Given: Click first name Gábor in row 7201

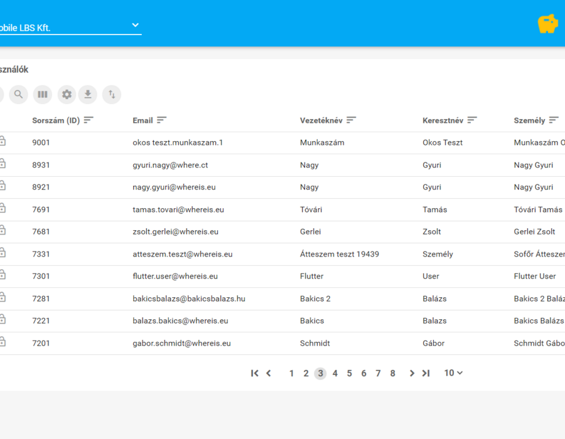Looking at the screenshot, I should click(x=433, y=343).
